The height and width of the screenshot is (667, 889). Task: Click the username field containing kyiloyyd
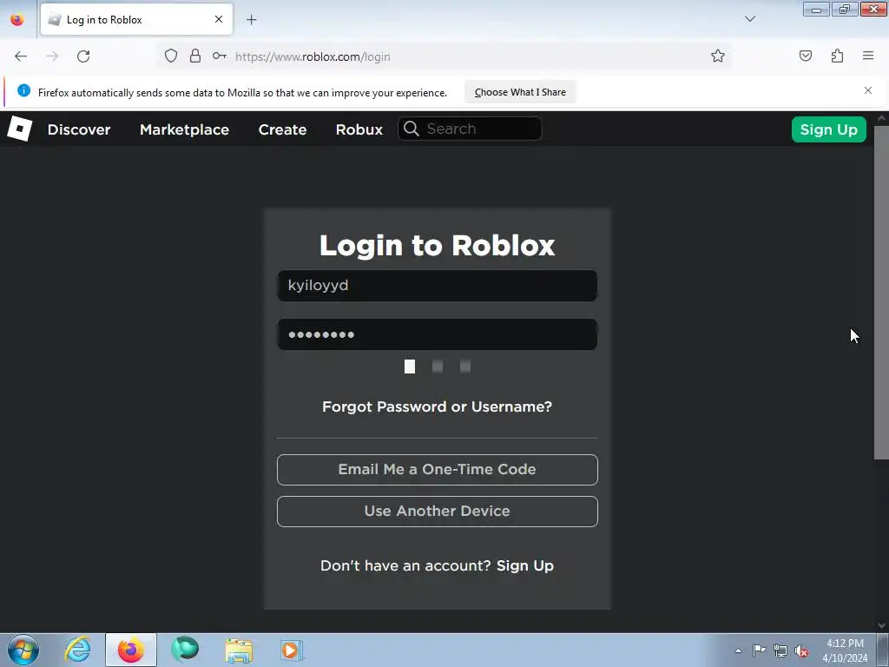438,285
